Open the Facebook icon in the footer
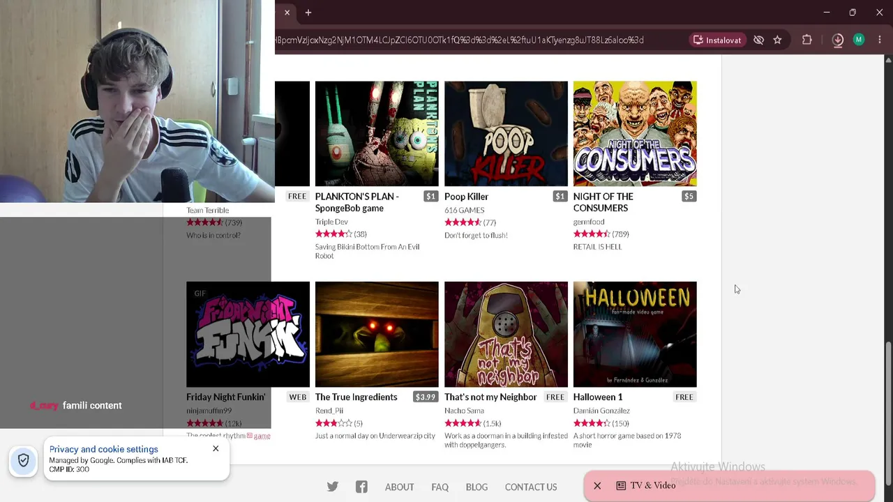 [361, 487]
